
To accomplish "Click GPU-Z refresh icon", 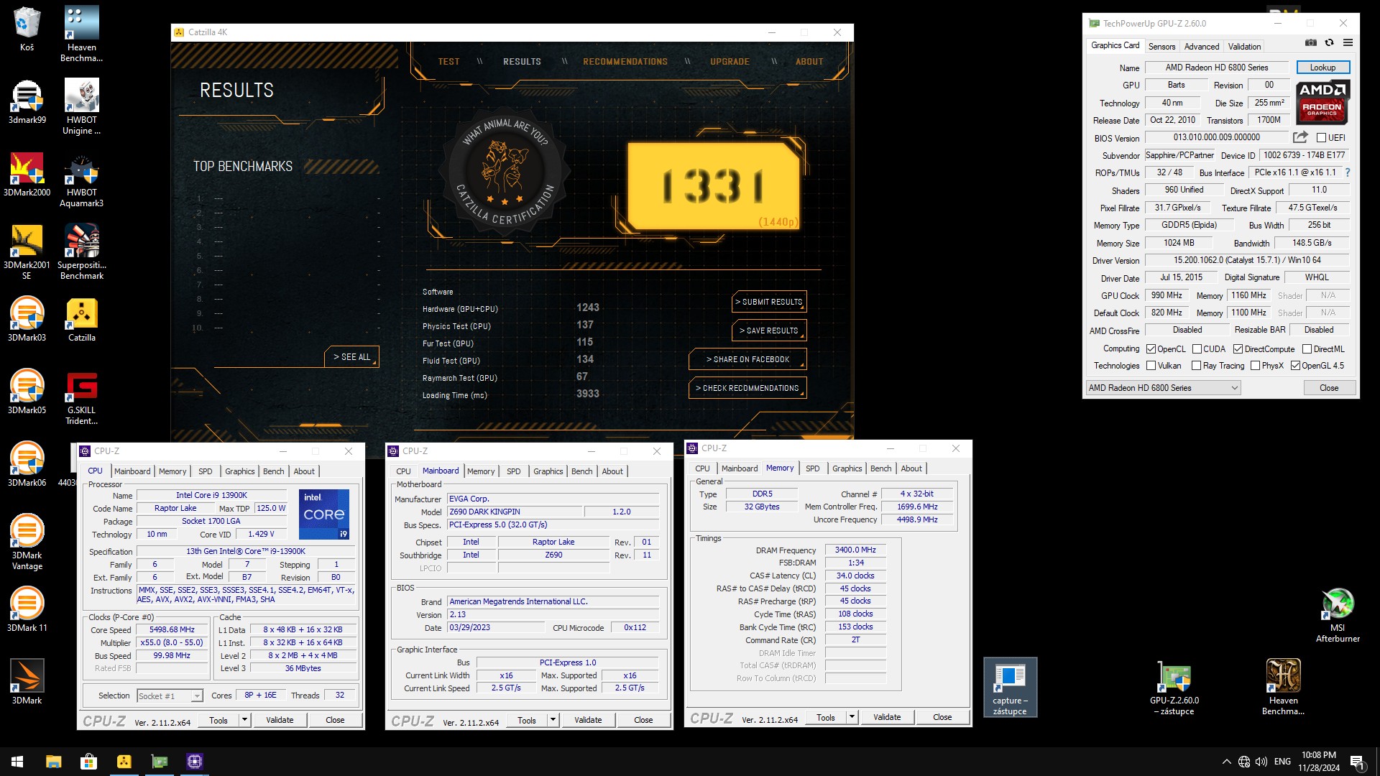I will click(x=1329, y=43).
